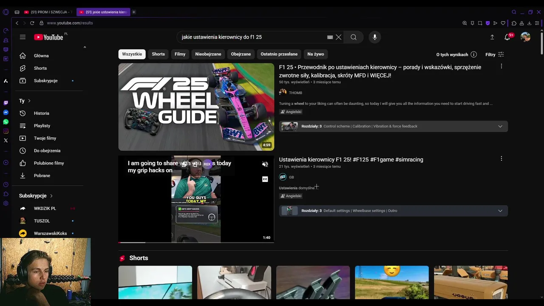This screenshot has width=544, height=306.
Task: Open browser tab search magnifier
Action: (x=514, y=12)
